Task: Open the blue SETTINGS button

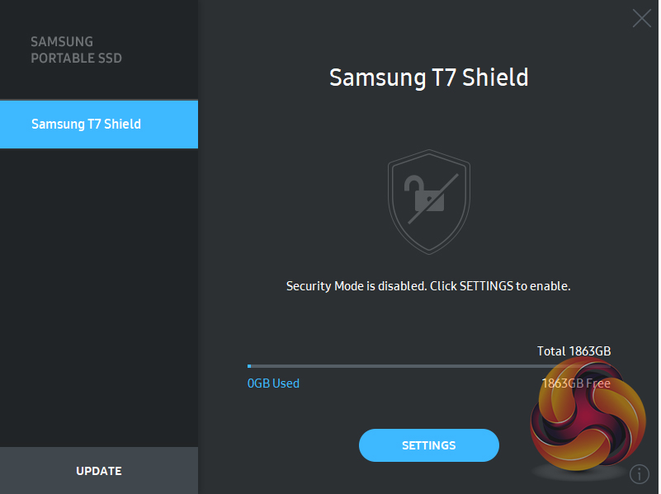Action: click(x=428, y=445)
